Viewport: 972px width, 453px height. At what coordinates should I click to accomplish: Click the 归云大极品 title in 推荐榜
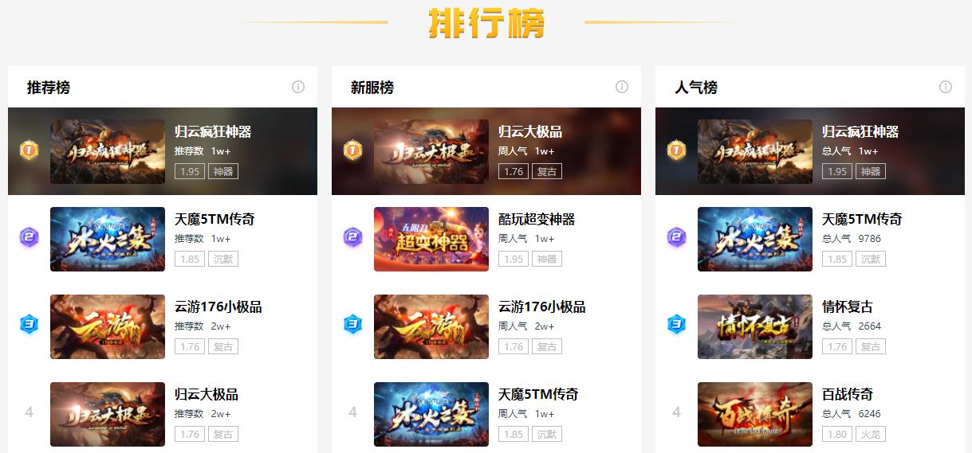[207, 394]
